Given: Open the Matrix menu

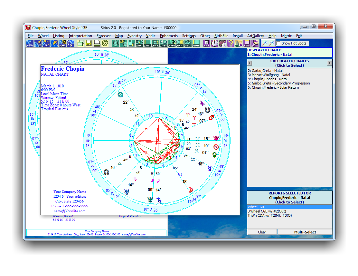Looking at the screenshot, I should point(286,36).
